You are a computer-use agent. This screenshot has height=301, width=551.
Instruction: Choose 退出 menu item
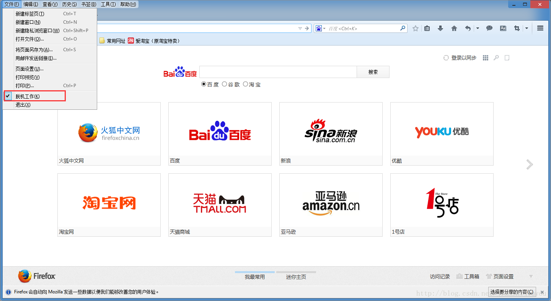50,105
